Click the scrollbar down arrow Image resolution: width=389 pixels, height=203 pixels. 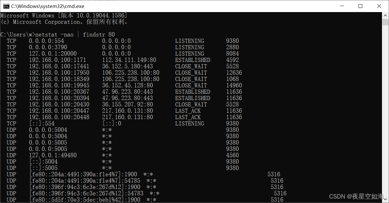[x=385, y=200]
